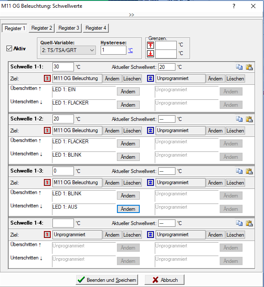This screenshot has width=264, height=287.
Task: Click Ändern next to LED 1: AUS
Action: pos(128,209)
